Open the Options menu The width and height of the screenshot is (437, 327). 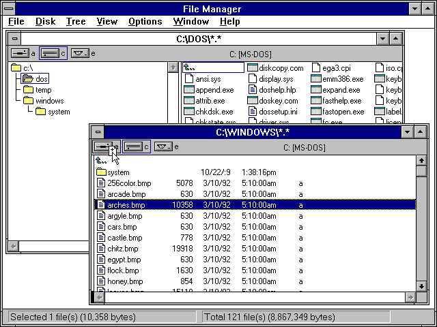[145, 22]
